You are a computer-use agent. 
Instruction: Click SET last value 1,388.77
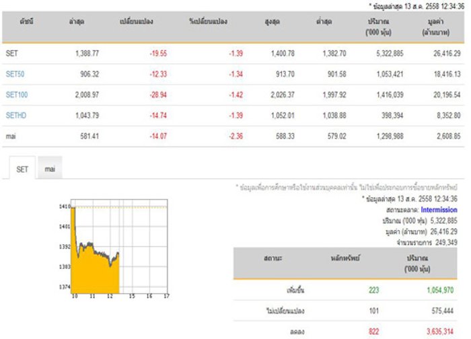pos(87,53)
